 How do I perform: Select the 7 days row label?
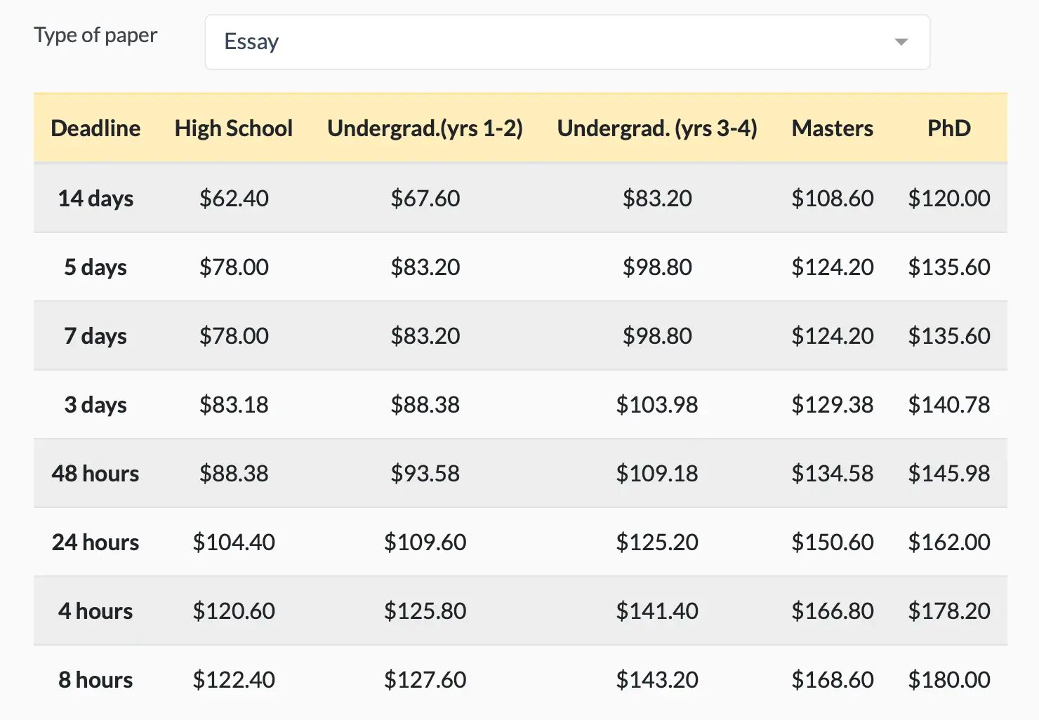95,335
